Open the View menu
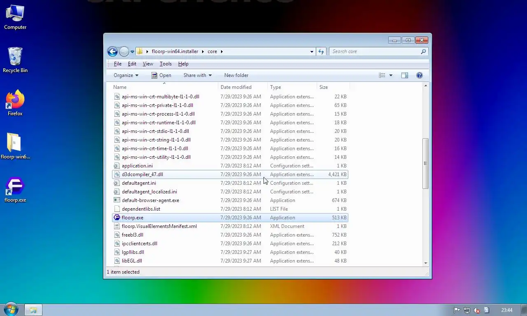This screenshot has height=316, width=527. pos(148,64)
